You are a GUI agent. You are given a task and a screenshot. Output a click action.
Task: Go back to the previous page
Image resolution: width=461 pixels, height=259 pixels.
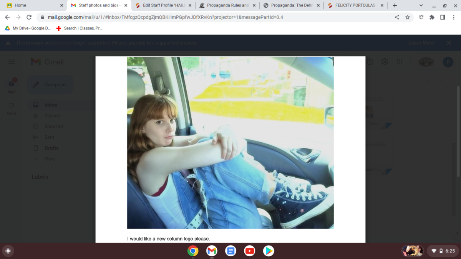[x=7, y=17]
